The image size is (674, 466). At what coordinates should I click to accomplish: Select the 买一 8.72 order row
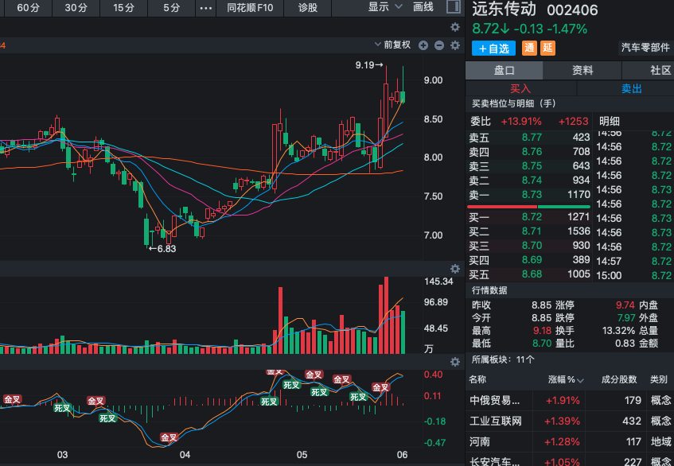529,217
